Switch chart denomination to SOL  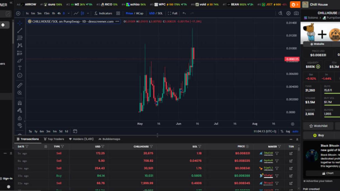click(160, 13)
